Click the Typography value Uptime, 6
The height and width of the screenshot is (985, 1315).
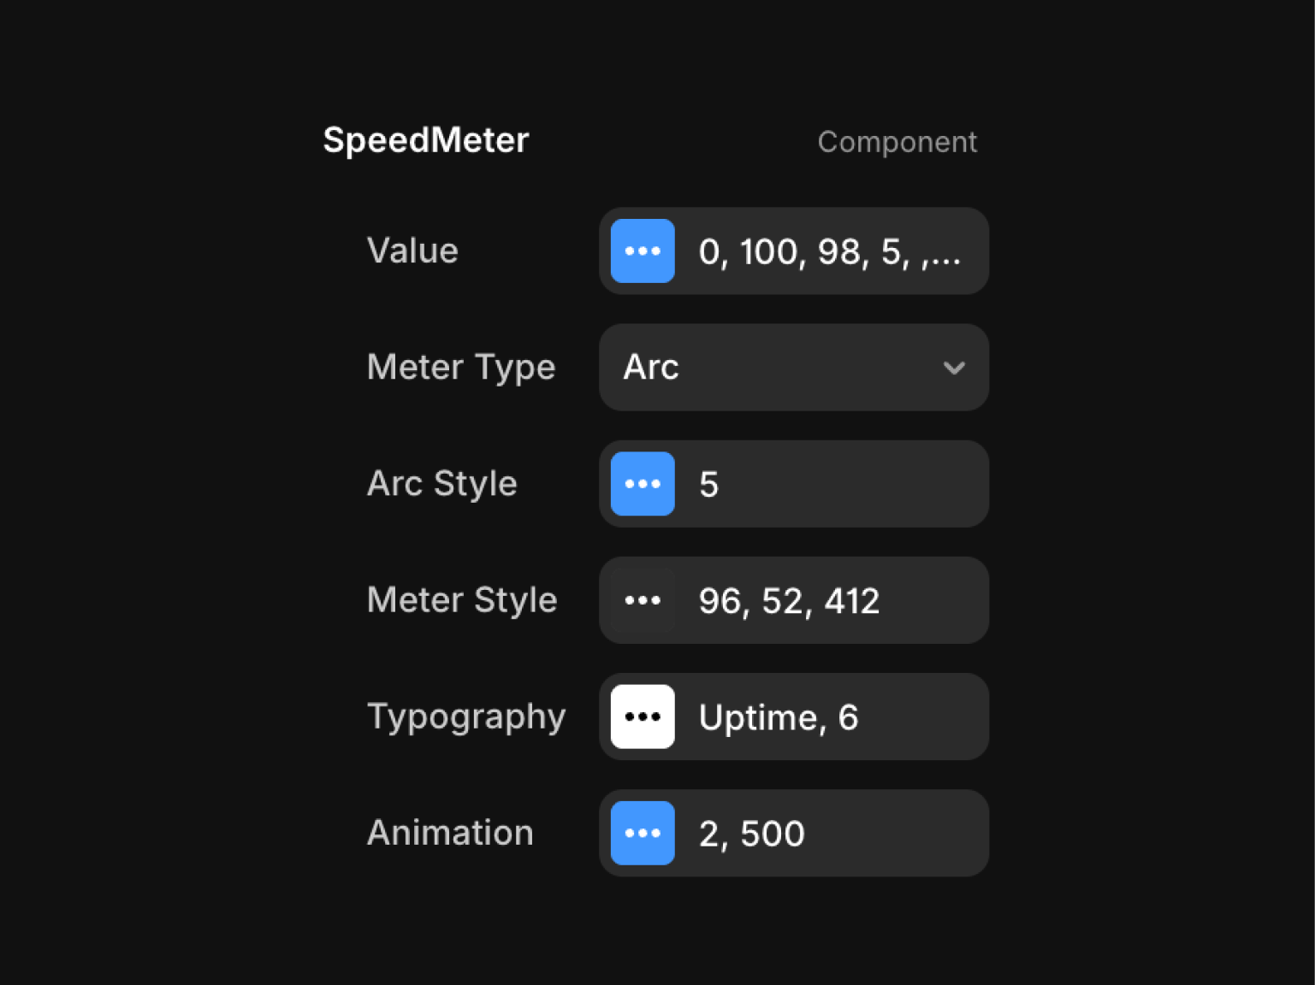pyautogui.click(x=778, y=717)
